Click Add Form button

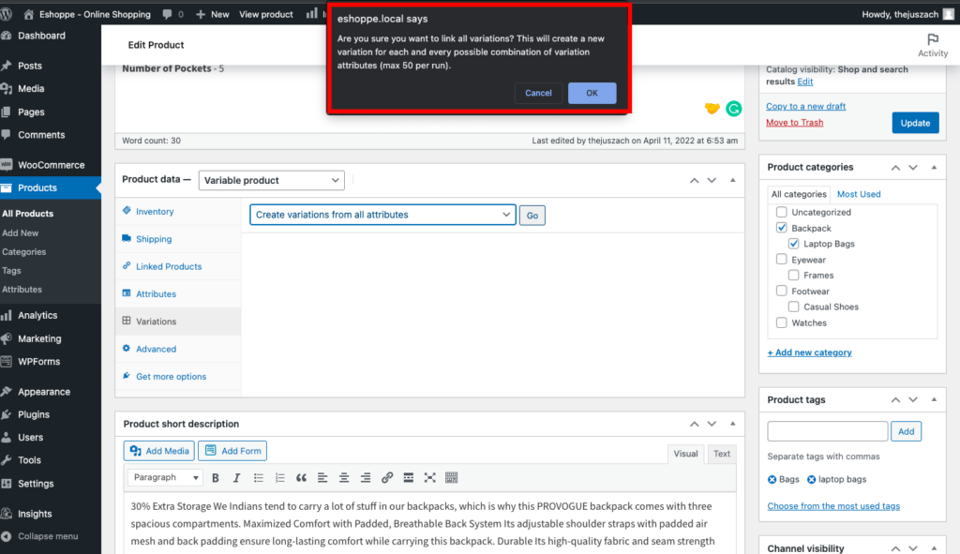pos(232,451)
